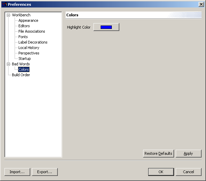Apply the preference changes
206x181 pixels.
(x=189, y=153)
